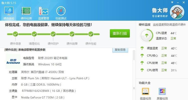Switch to the 硬件检测 hardware detection tab
This screenshot has width=188, height=100.
point(26,13)
